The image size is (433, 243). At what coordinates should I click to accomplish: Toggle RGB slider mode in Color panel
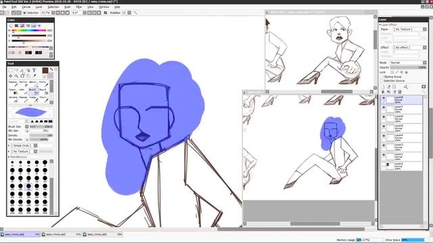16,26
